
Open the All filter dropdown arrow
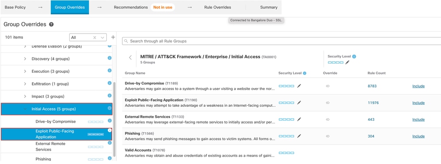pyautogui.click(x=102, y=37)
